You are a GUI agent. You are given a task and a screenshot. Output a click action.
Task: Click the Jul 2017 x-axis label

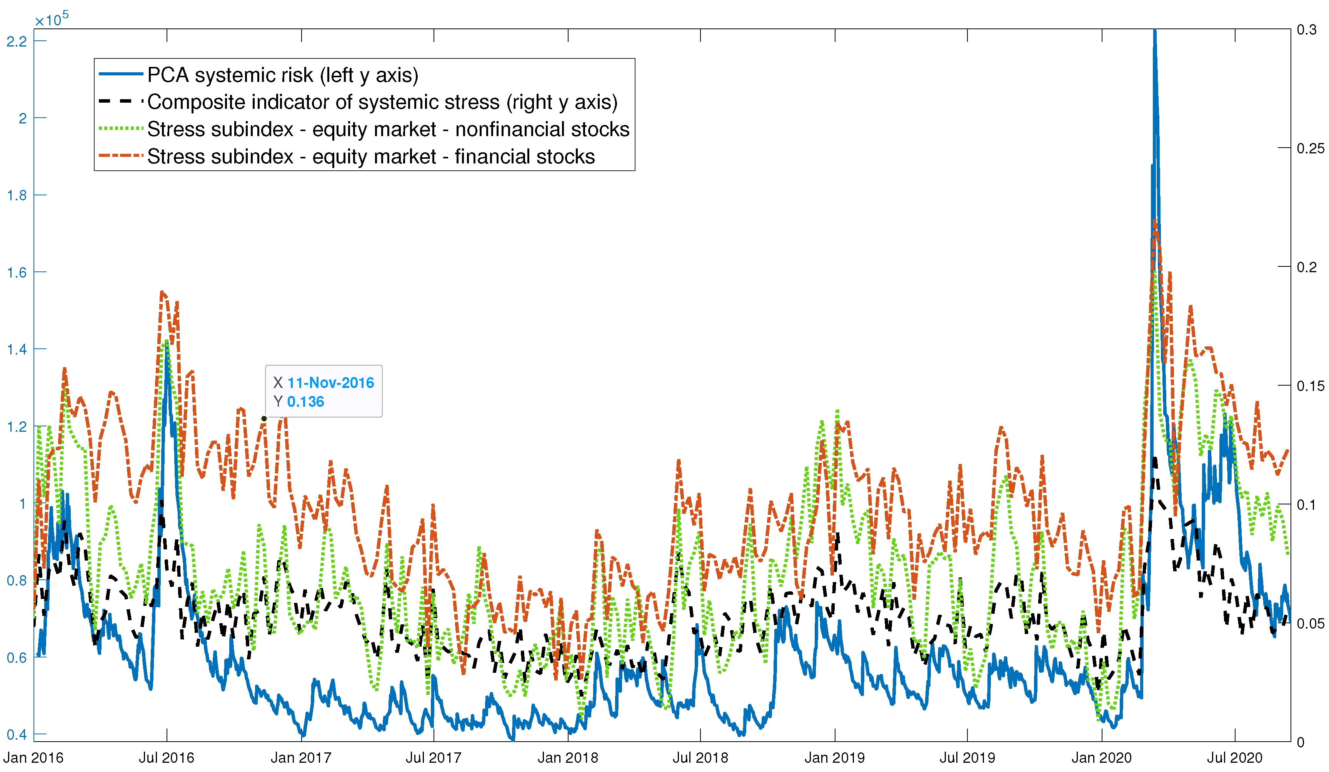point(433,758)
